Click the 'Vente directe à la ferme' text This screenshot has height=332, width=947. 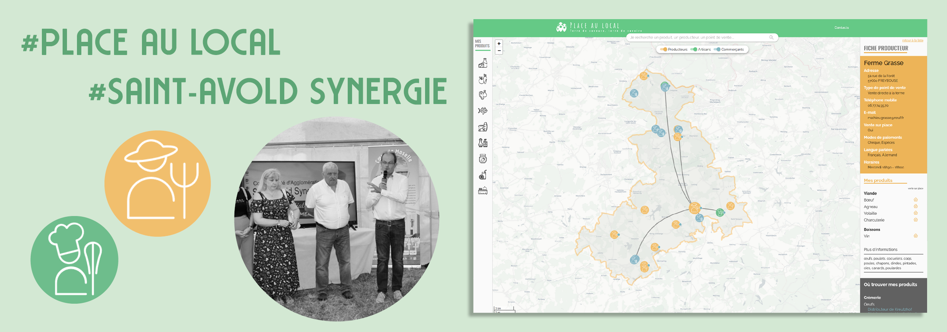pos(886,93)
